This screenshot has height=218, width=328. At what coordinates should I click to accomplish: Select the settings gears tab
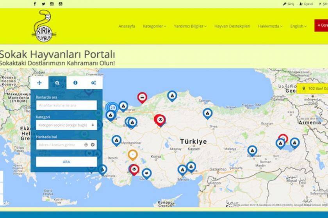click(x=93, y=83)
